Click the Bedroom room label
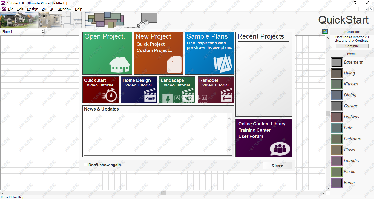This screenshot has height=199, width=374. (352, 139)
